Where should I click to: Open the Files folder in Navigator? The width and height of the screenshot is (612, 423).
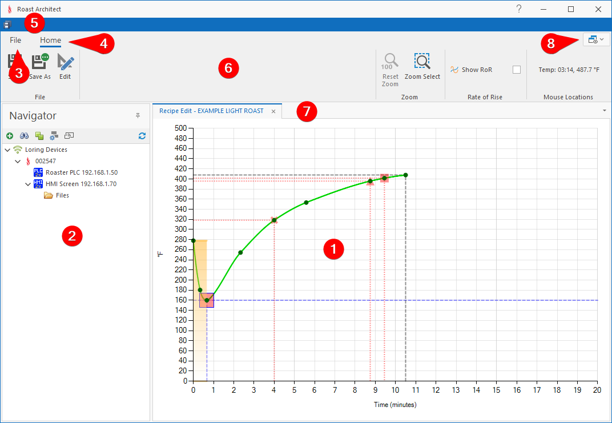tap(62, 195)
